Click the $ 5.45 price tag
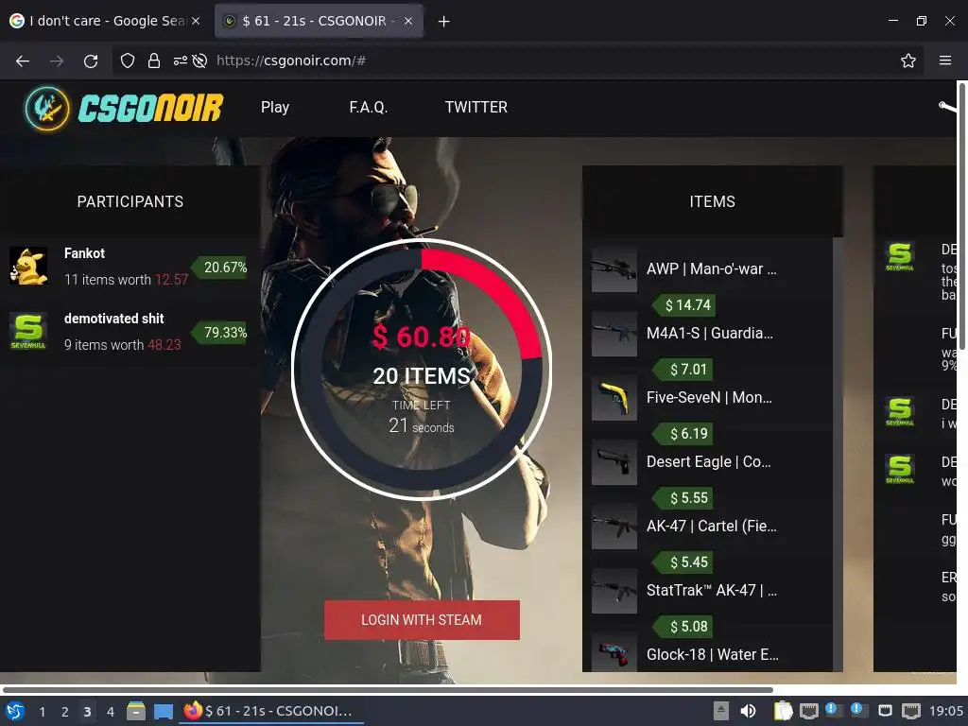The image size is (968, 726). click(x=683, y=562)
